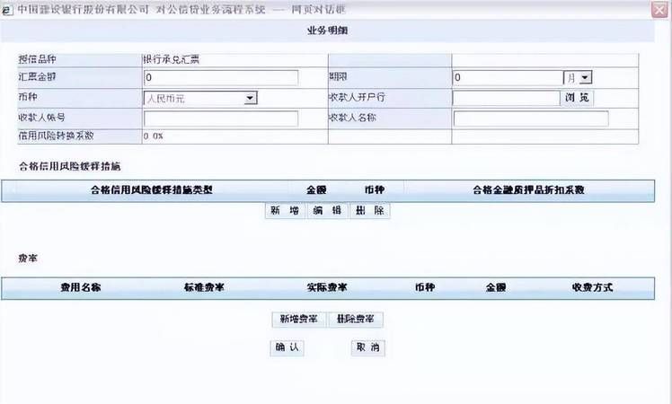Click the 删除费率 button
Viewport: 672px width, 404px height.
coord(355,320)
